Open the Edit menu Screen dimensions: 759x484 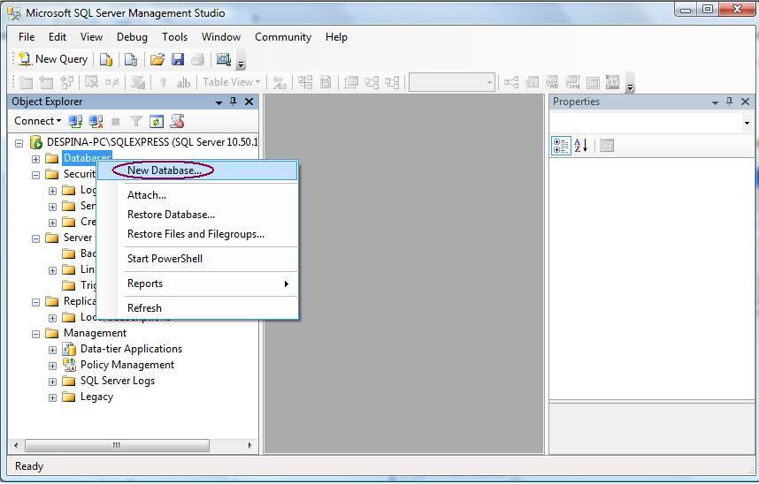pyautogui.click(x=57, y=37)
